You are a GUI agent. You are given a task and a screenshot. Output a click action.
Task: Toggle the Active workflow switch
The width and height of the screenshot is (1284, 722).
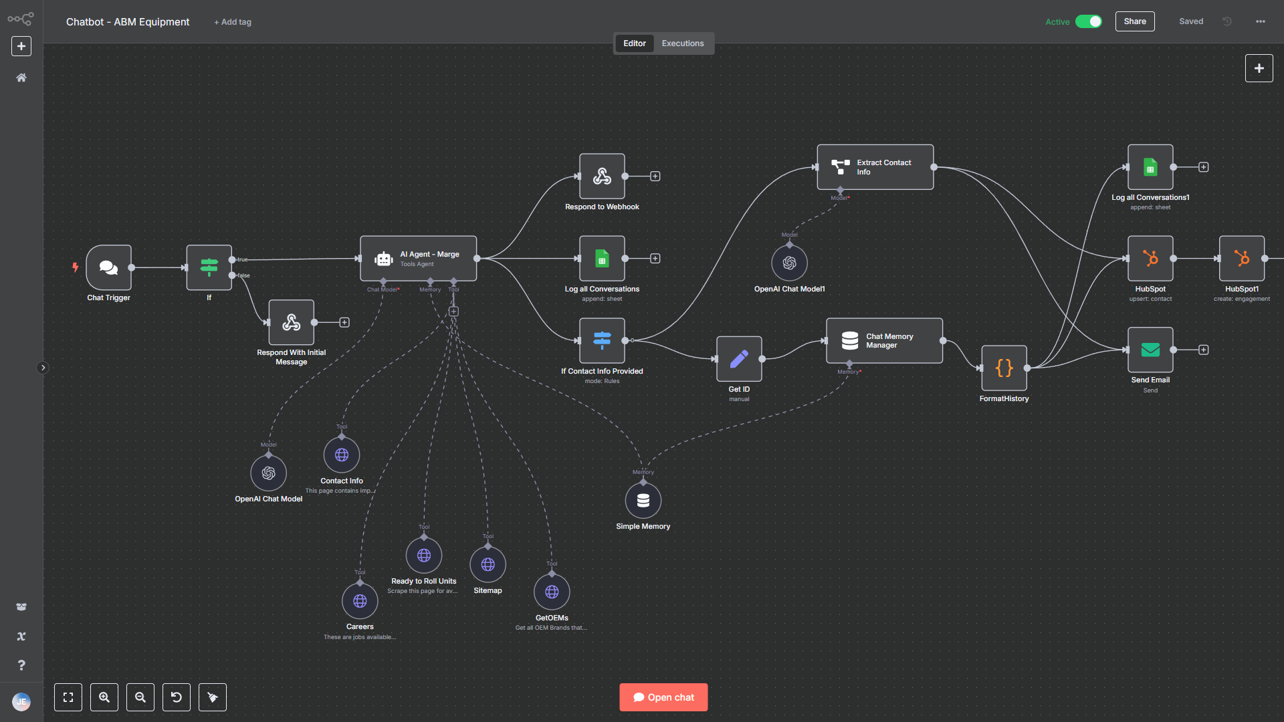tap(1088, 21)
